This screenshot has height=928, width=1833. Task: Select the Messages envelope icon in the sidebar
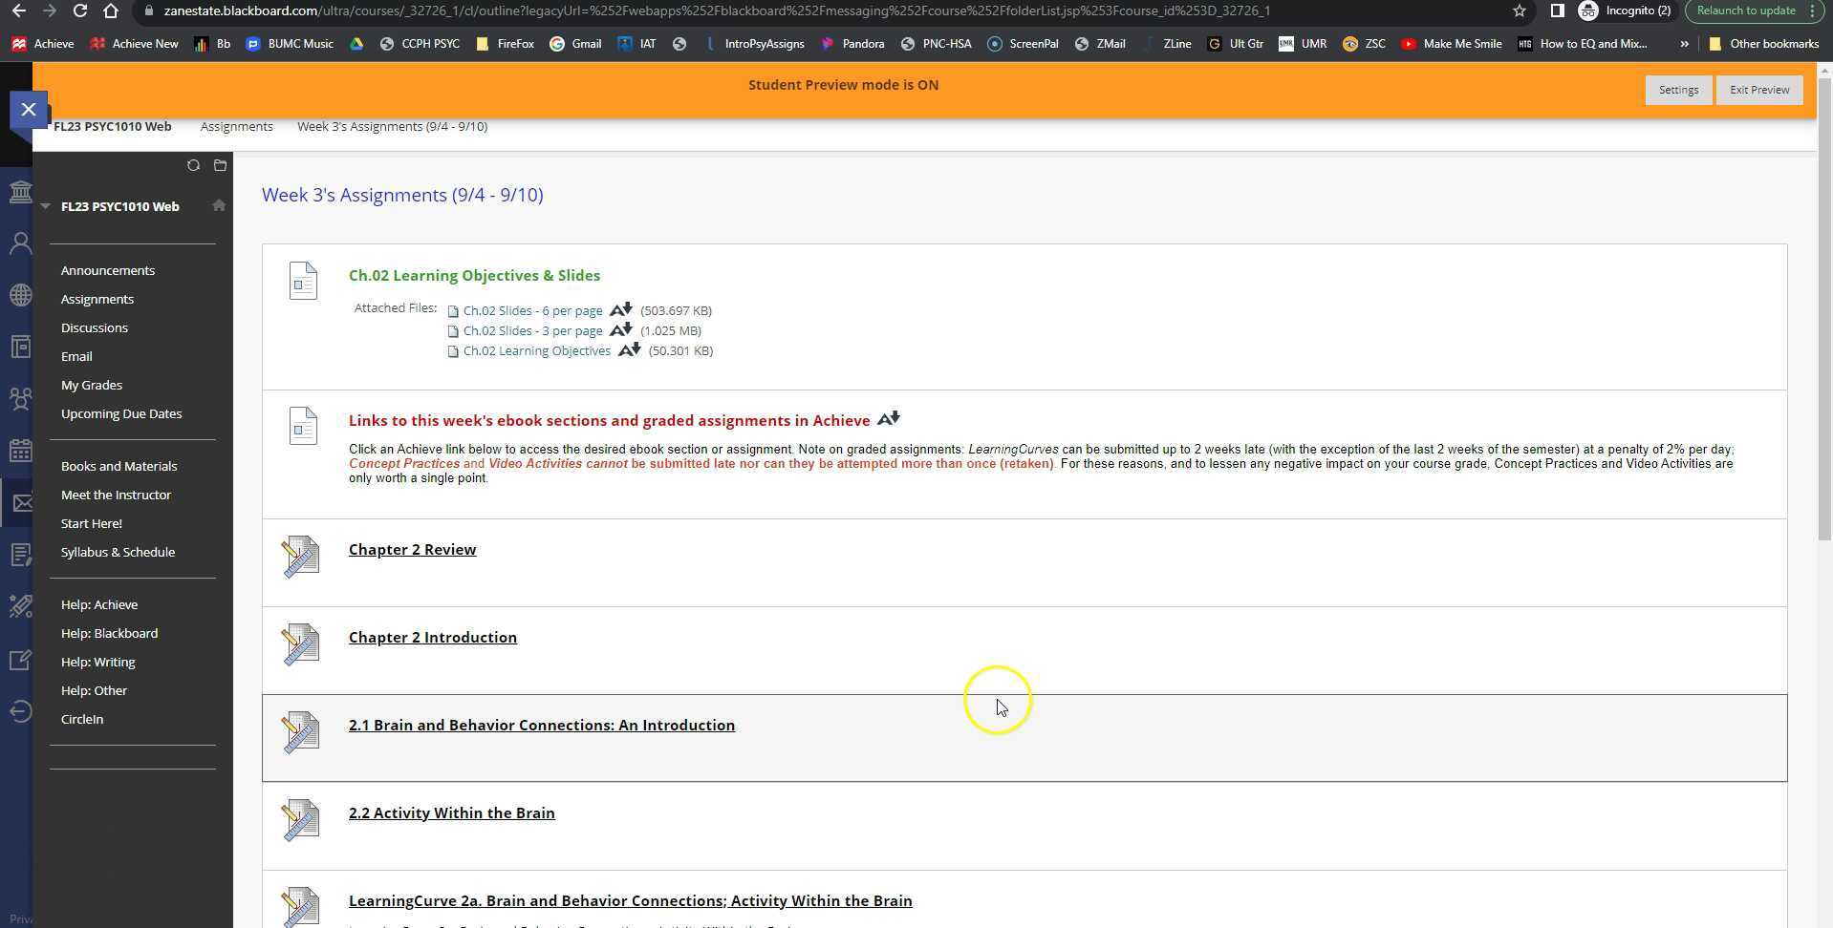[x=20, y=502]
